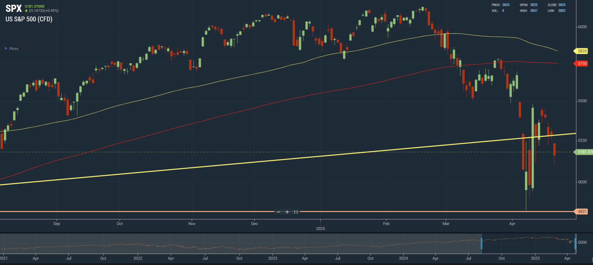Select the orange 4831 price level label
The image size is (593, 265).
pyautogui.click(x=581, y=211)
